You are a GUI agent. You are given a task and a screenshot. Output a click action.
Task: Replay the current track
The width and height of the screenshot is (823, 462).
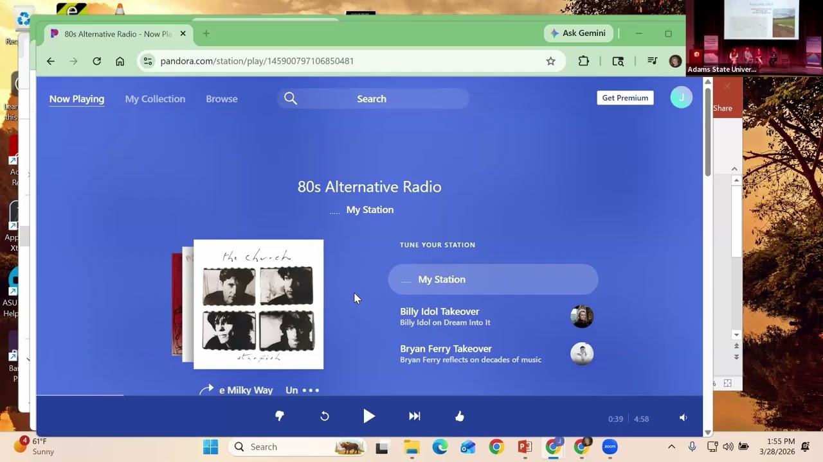pyautogui.click(x=325, y=416)
